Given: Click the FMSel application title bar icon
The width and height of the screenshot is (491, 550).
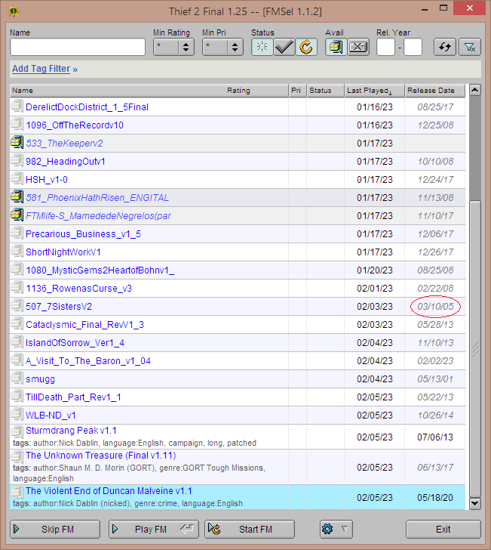Looking at the screenshot, I should coord(14,11).
